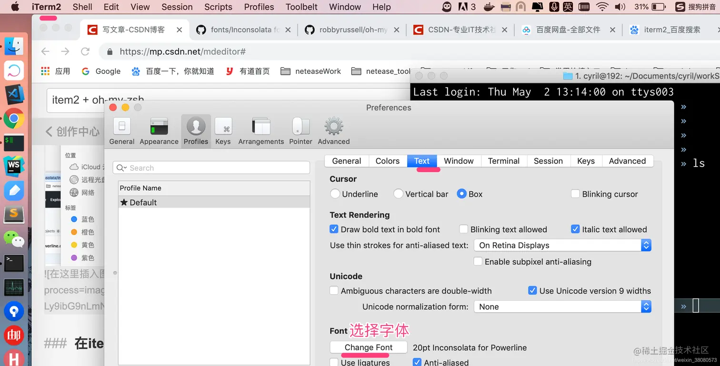Open the thin strokes On Retina Displays dropdown
Screen dimensions: 720x366
[562, 245]
